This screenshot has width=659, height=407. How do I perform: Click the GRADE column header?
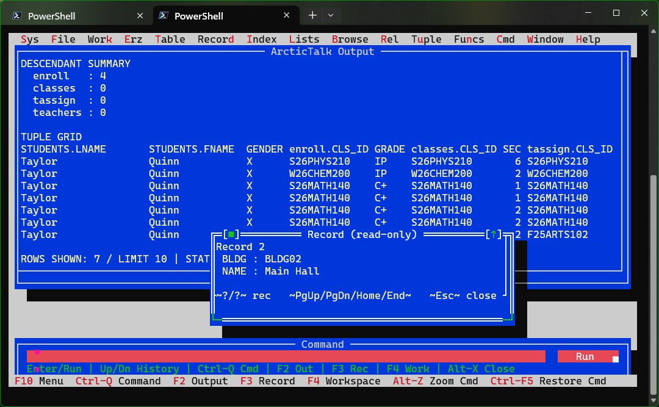[x=389, y=149]
